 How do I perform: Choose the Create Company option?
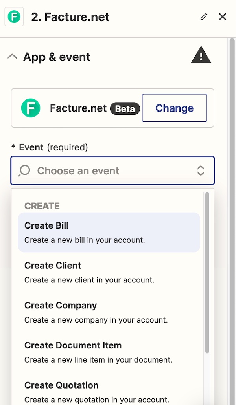click(x=109, y=312)
